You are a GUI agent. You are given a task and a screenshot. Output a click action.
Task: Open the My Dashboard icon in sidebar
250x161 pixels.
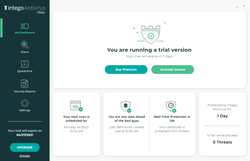point(25,26)
